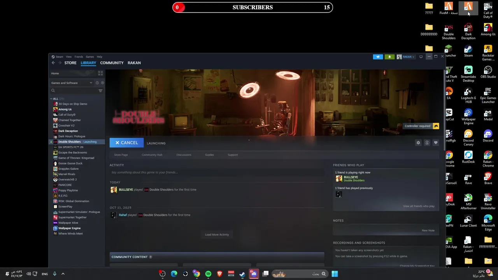Open Lunar Client desktop icon
Viewport: 498px width, 280px height.
click(468, 221)
